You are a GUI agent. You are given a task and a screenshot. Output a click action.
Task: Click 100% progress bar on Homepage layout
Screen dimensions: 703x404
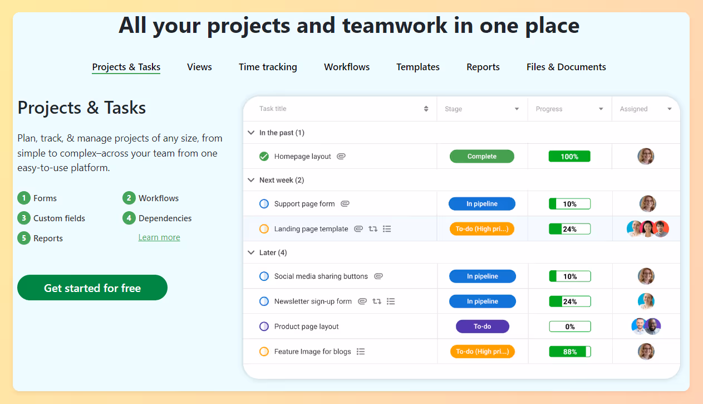coord(569,157)
